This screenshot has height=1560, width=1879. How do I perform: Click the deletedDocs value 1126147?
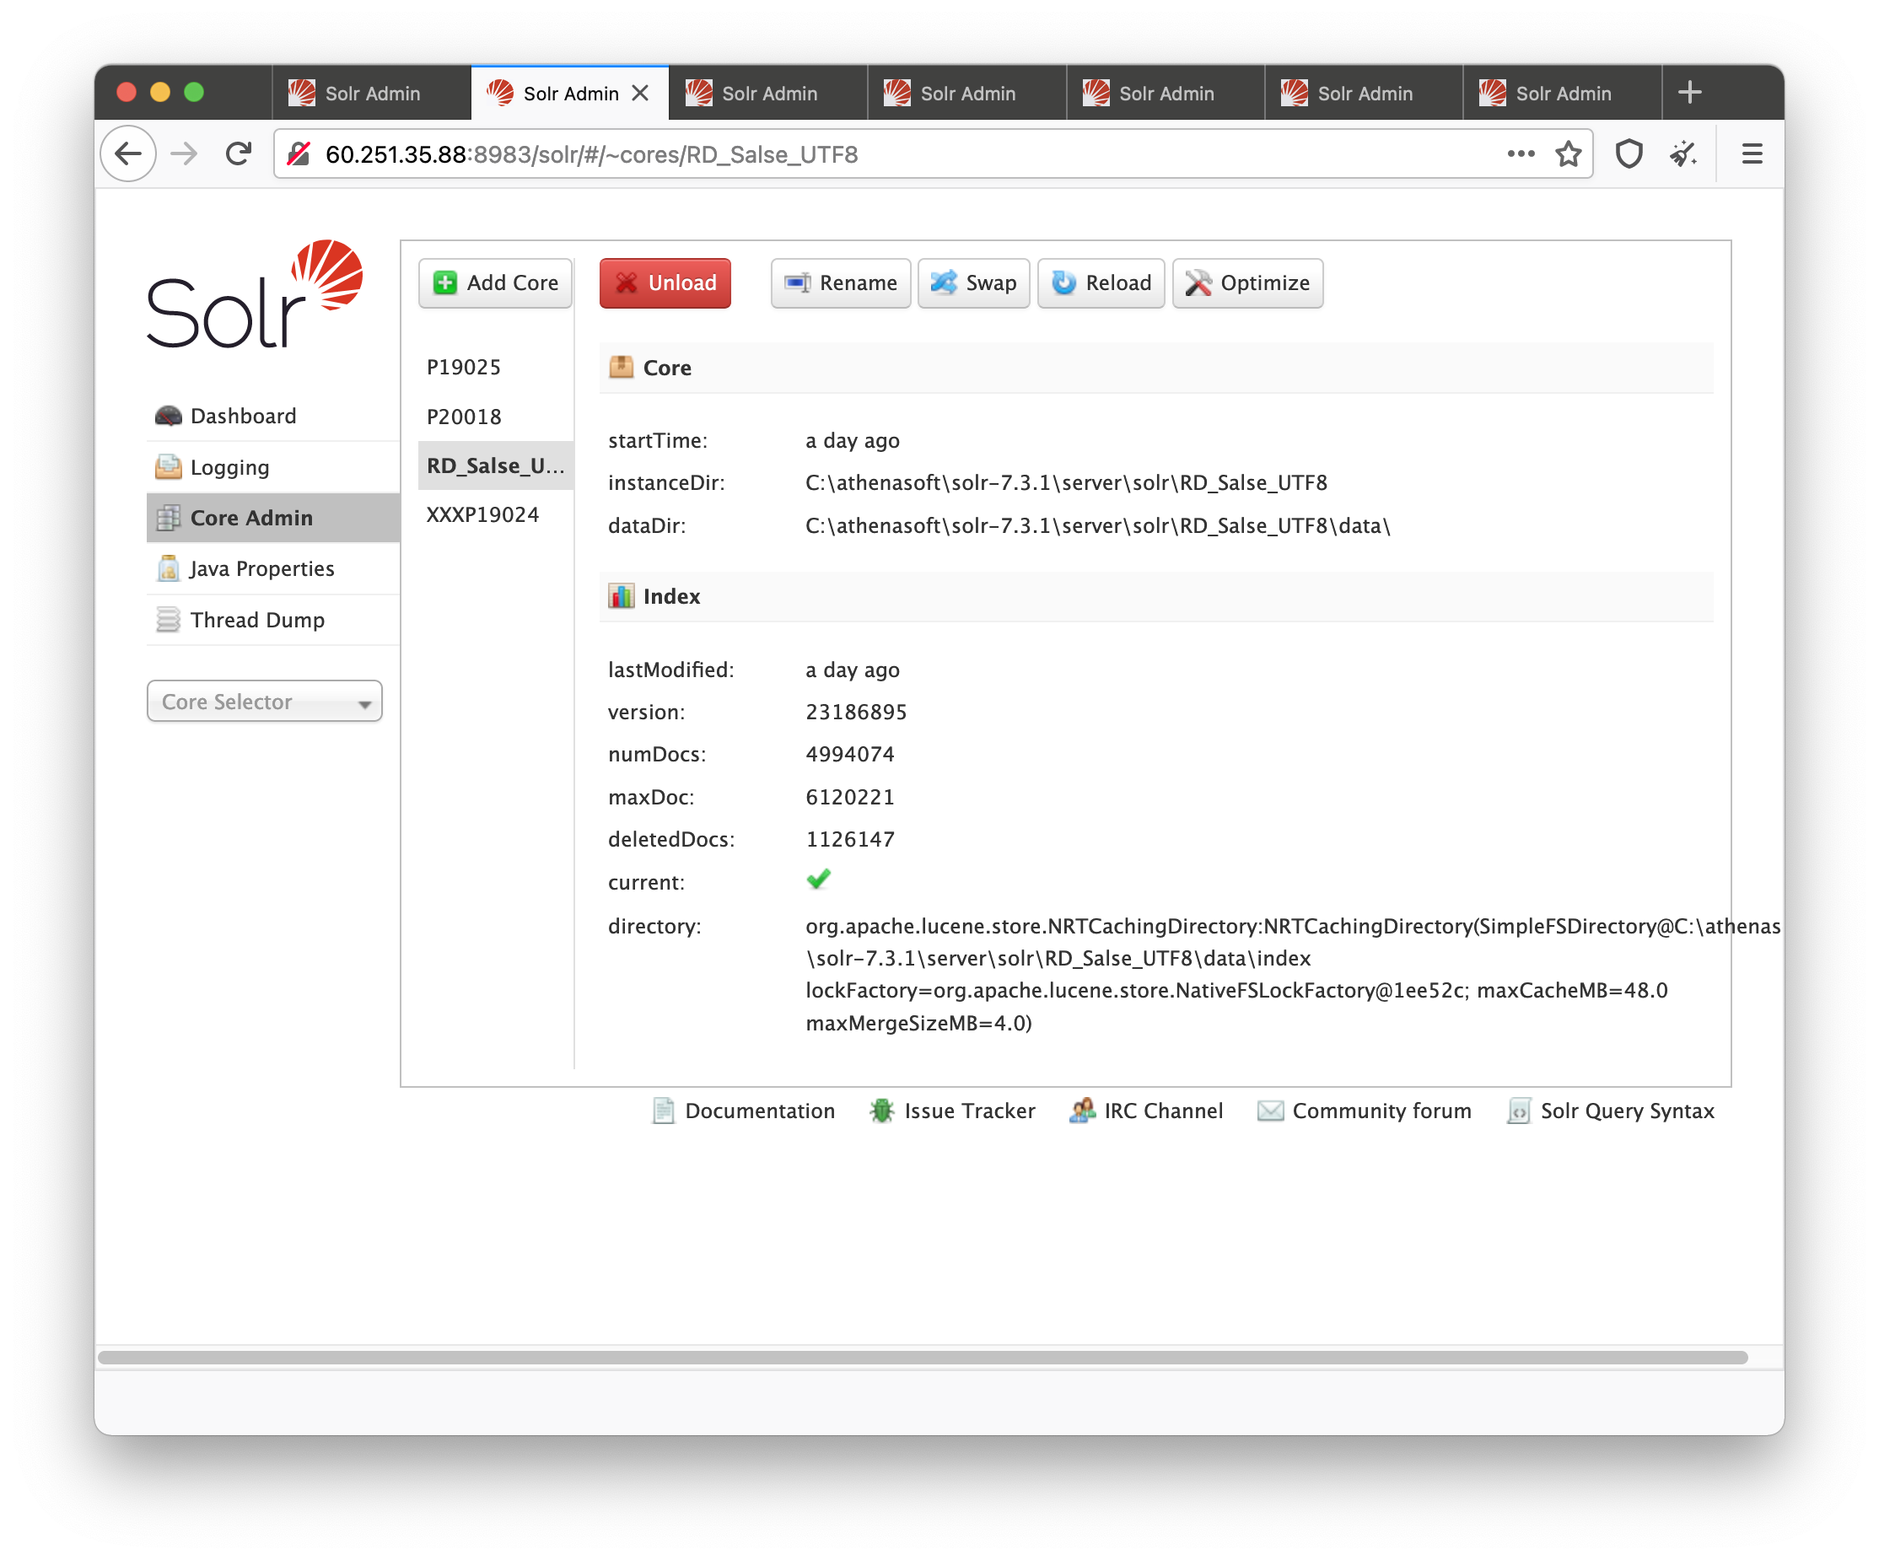tap(850, 839)
